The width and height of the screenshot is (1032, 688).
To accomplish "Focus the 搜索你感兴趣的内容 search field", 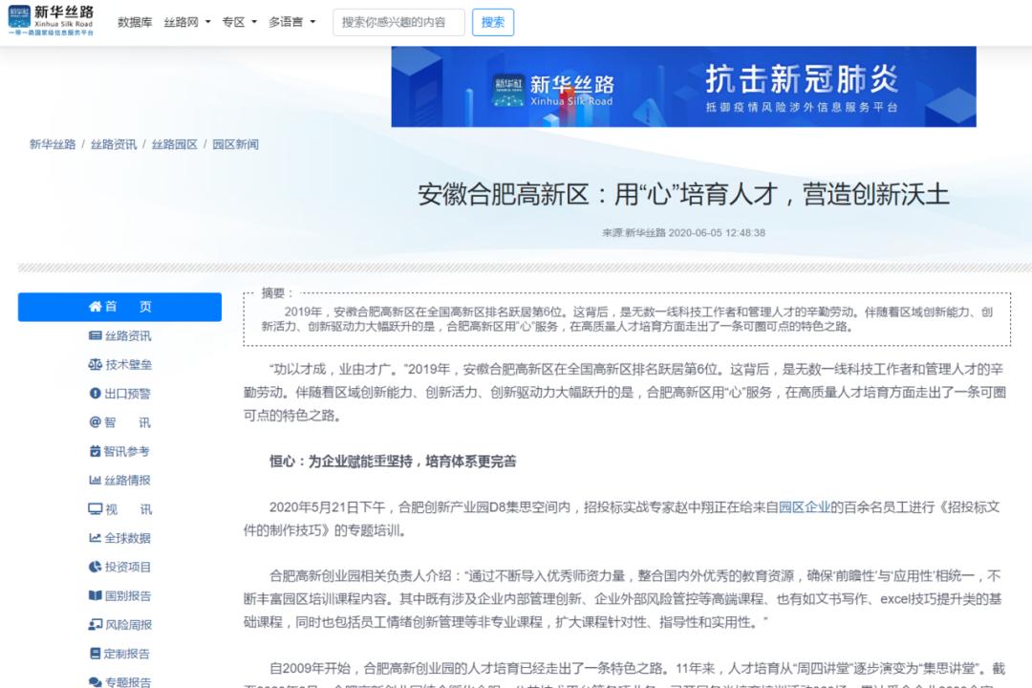I will (398, 22).
